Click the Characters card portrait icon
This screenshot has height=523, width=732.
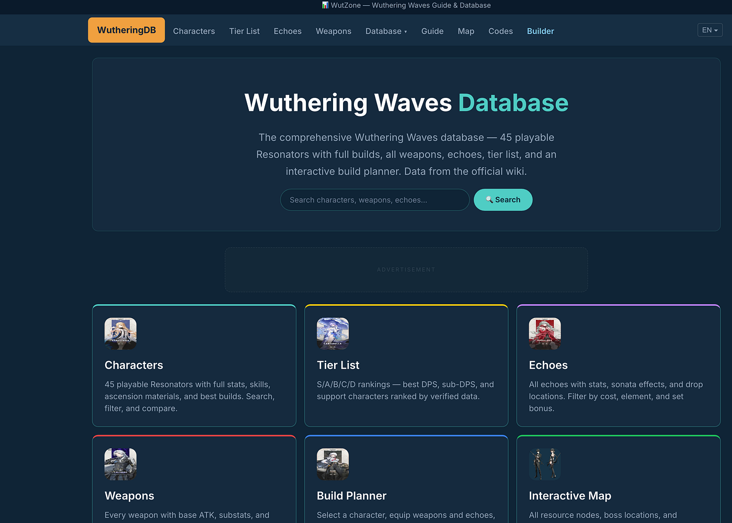coord(121,333)
